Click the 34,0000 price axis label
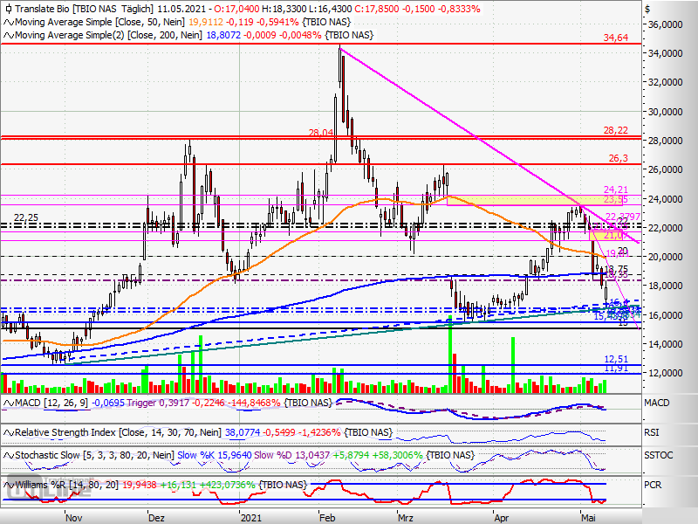The height and width of the screenshot is (524, 698). pyautogui.click(x=665, y=53)
